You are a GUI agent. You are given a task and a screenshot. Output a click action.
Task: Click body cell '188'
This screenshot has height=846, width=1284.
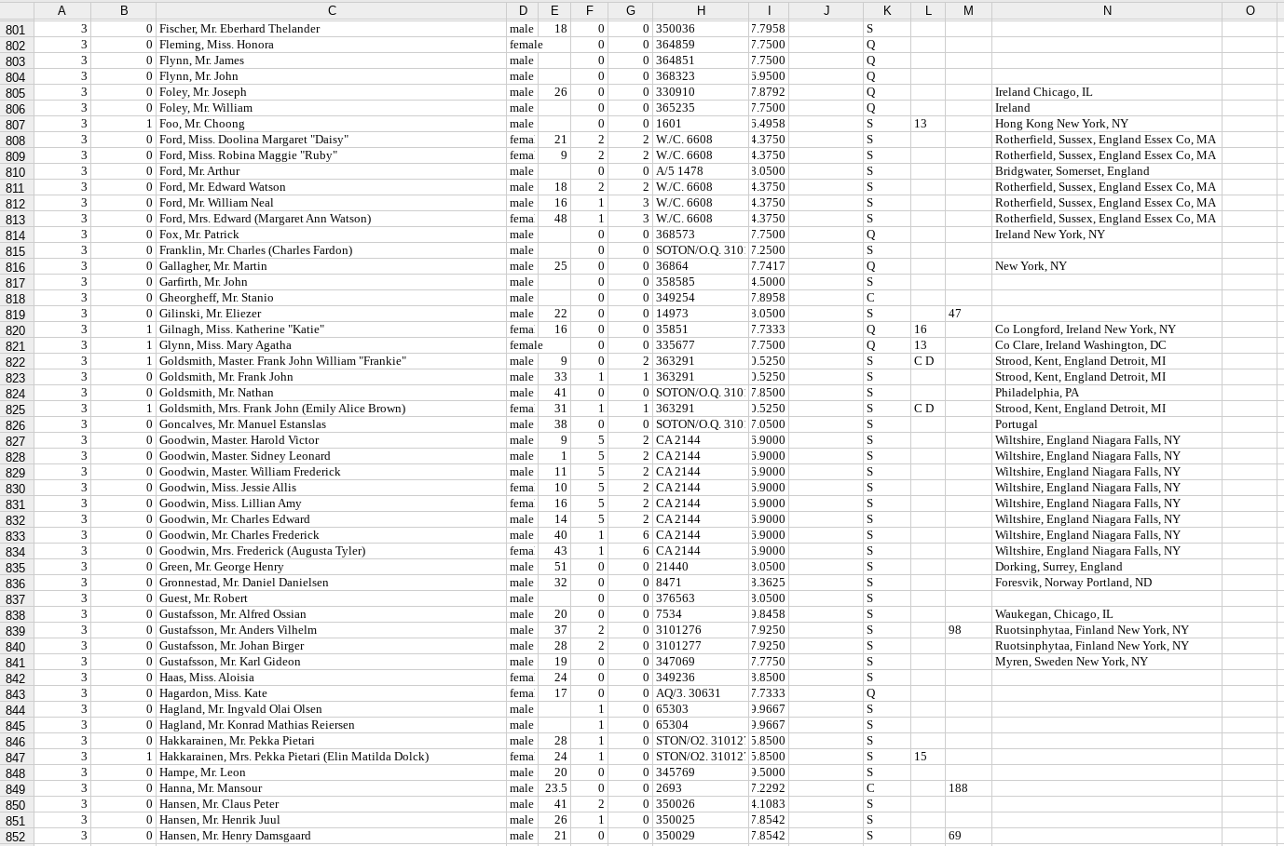point(968,788)
